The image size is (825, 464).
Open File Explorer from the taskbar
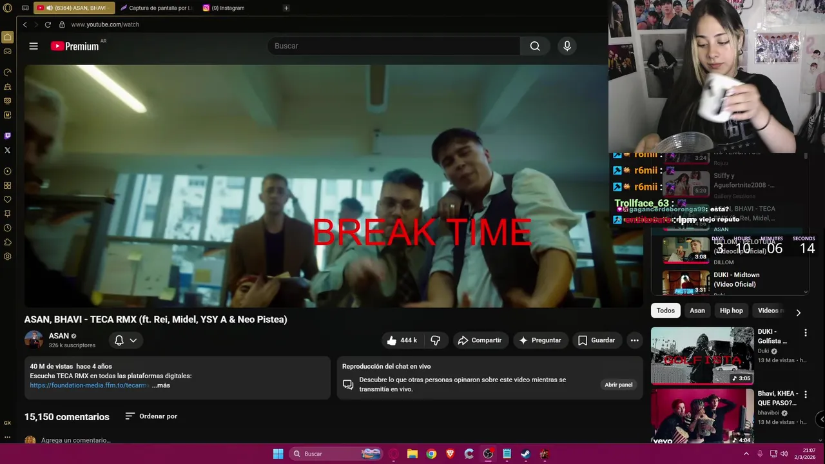(412, 454)
